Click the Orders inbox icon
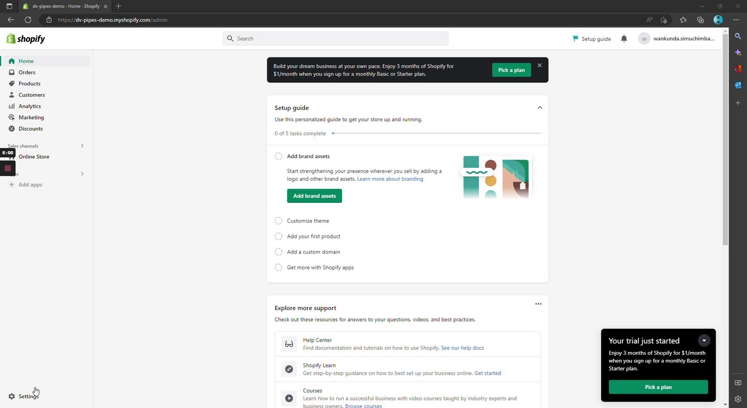Image resolution: width=747 pixels, height=408 pixels. coord(12,73)
